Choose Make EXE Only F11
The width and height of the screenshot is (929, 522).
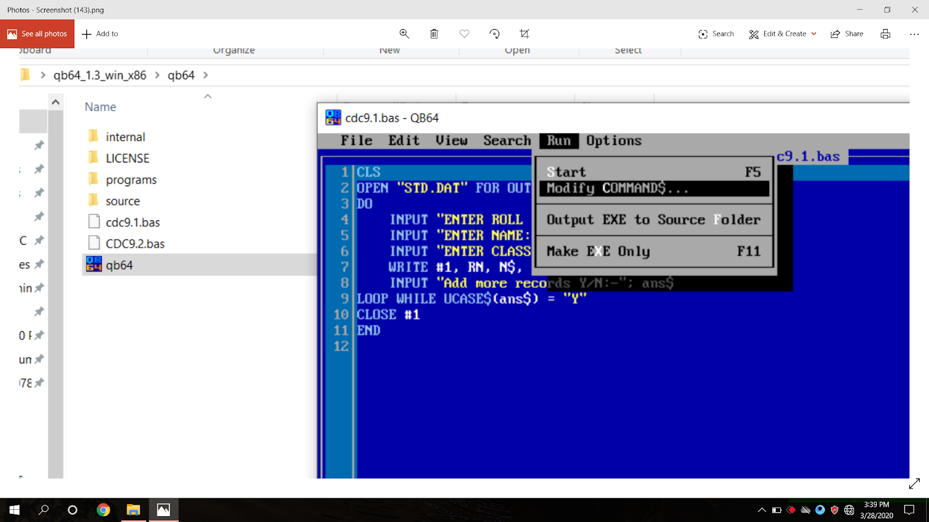click(654, 251)
